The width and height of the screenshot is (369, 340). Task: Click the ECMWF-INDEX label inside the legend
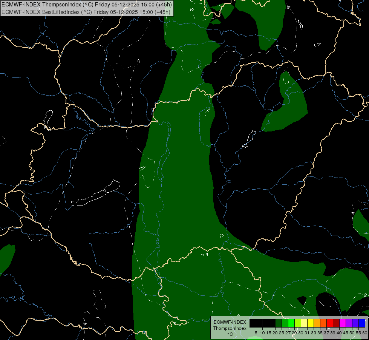[x=230, y=322]
